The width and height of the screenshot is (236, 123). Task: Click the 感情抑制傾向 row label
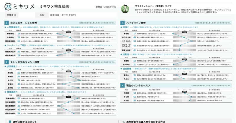point(10,113)
